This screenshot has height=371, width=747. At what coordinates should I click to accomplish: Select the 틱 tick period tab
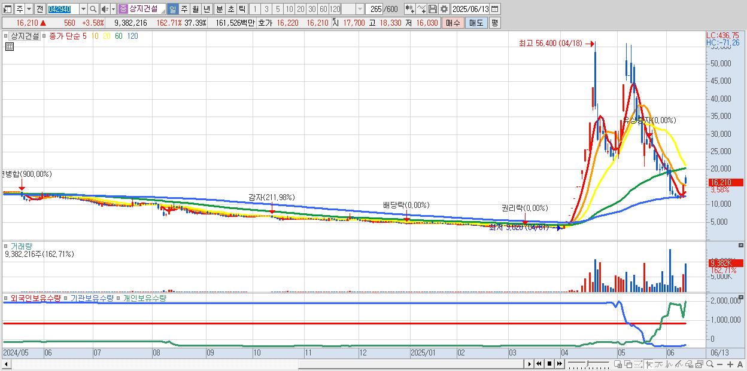[242, 9]
